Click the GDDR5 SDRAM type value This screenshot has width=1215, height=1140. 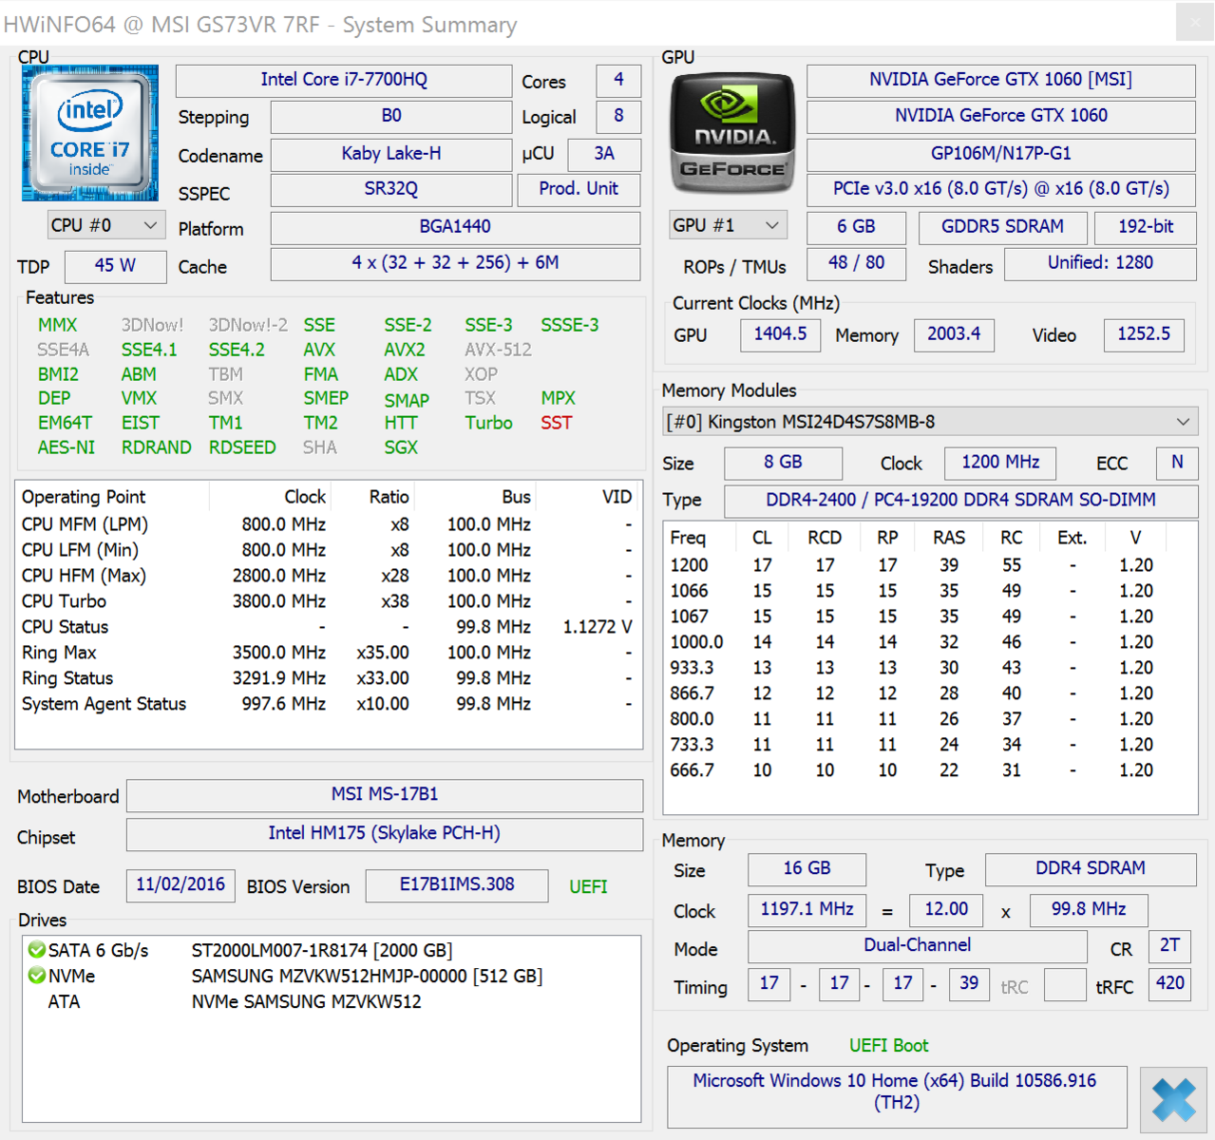(x=1002, y=227)
